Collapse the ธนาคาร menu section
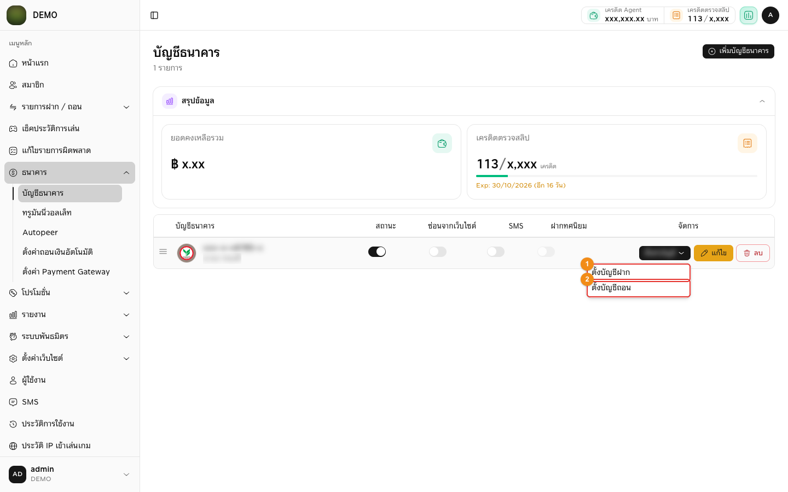The height and width of the screenshot is (492, 788). tap(69, 173)
